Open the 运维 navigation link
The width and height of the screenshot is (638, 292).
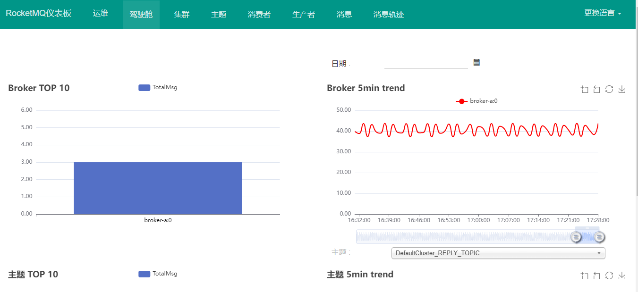[101, 14]
